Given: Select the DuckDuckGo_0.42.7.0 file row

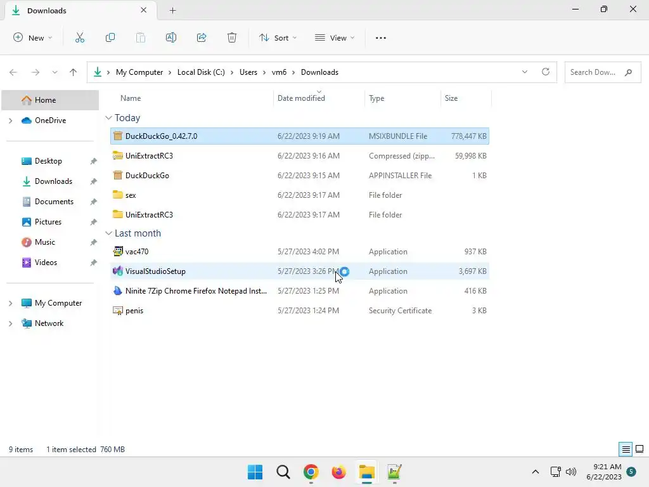Looking at the screenshot, I should [300, 136].
